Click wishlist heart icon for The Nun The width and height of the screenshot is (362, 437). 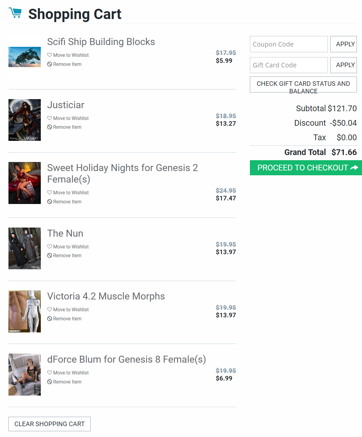pos(50,247)
